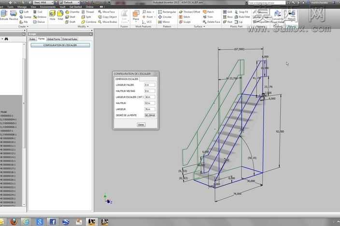Click the search help input box
The height and width of the screenshot is (226, 340).
(x=267, y=2)
